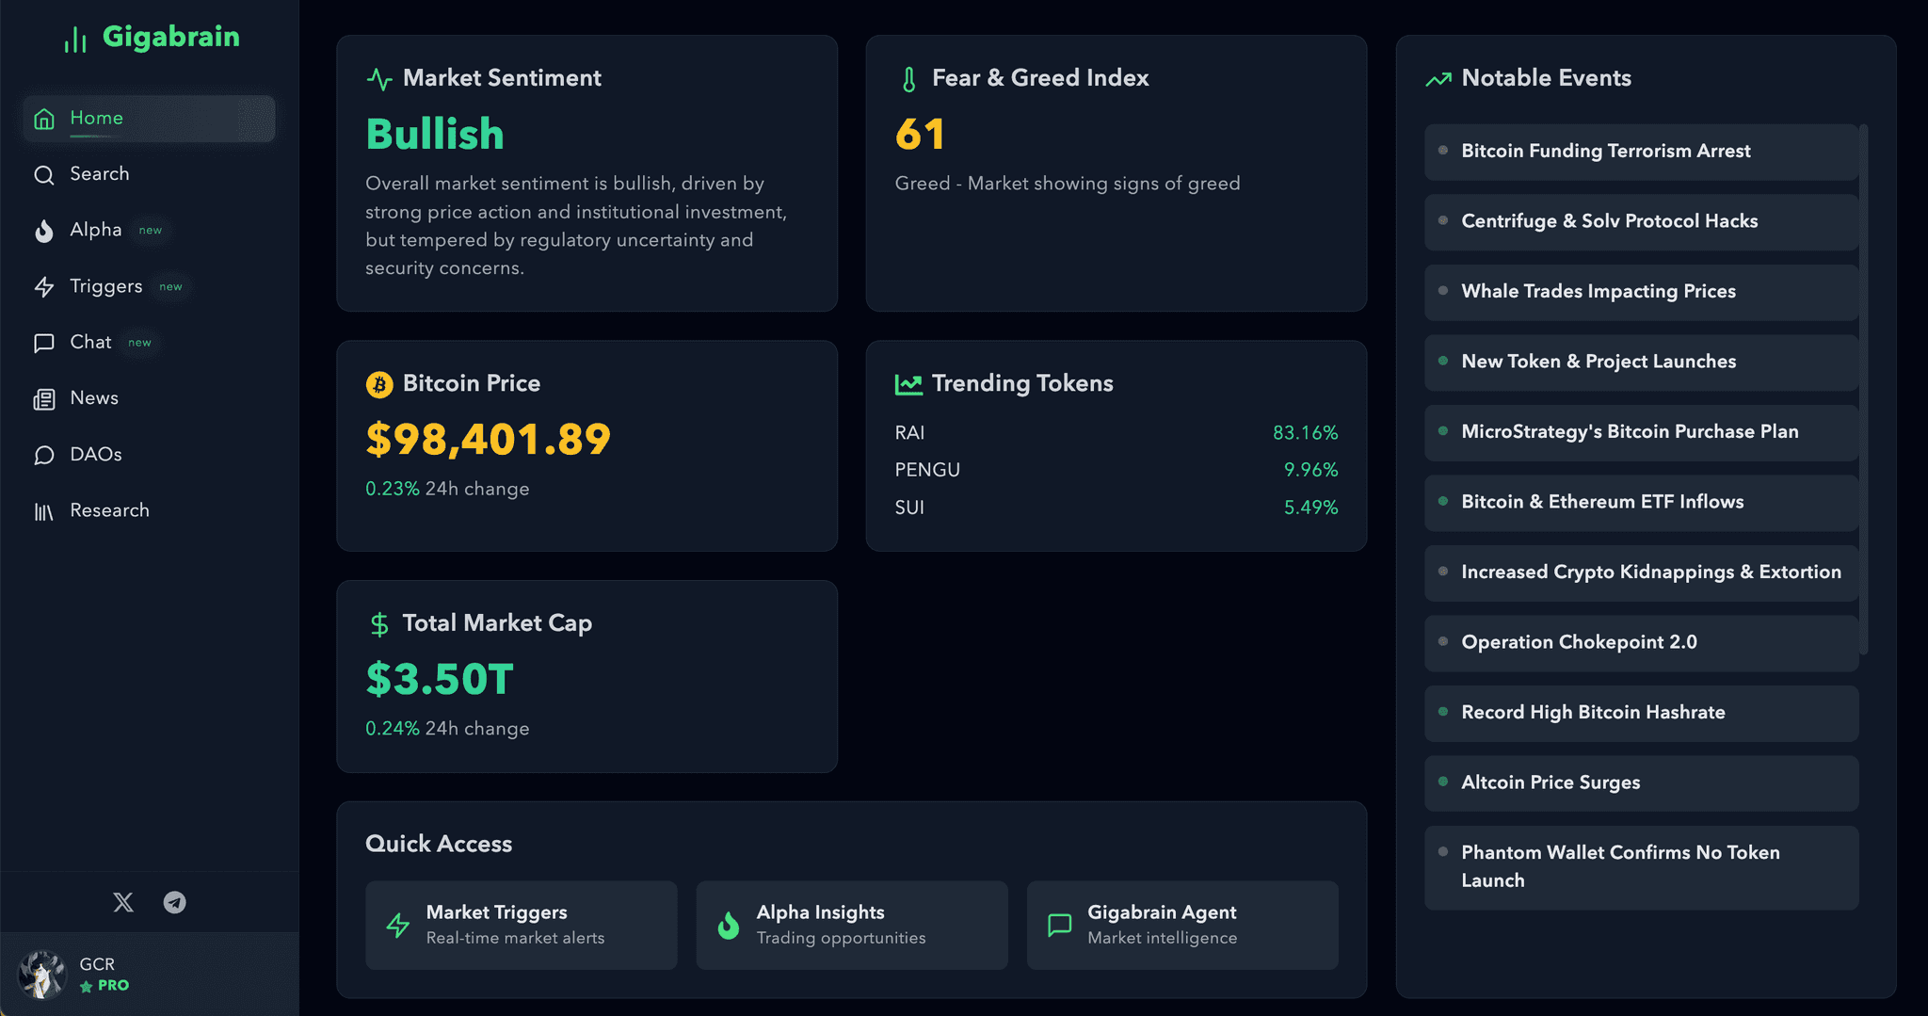
Task: Click the Fear & Greed value 61
Action: pyautogui.click(x=920, y=135)
